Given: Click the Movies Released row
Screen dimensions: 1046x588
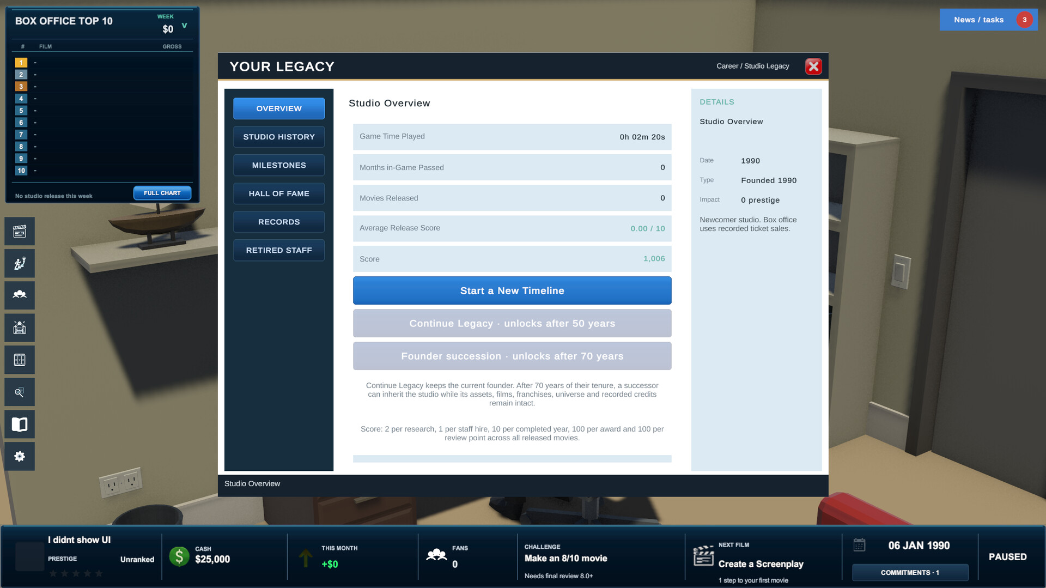Looking at the screenshot, I should (x=512, y=198).
